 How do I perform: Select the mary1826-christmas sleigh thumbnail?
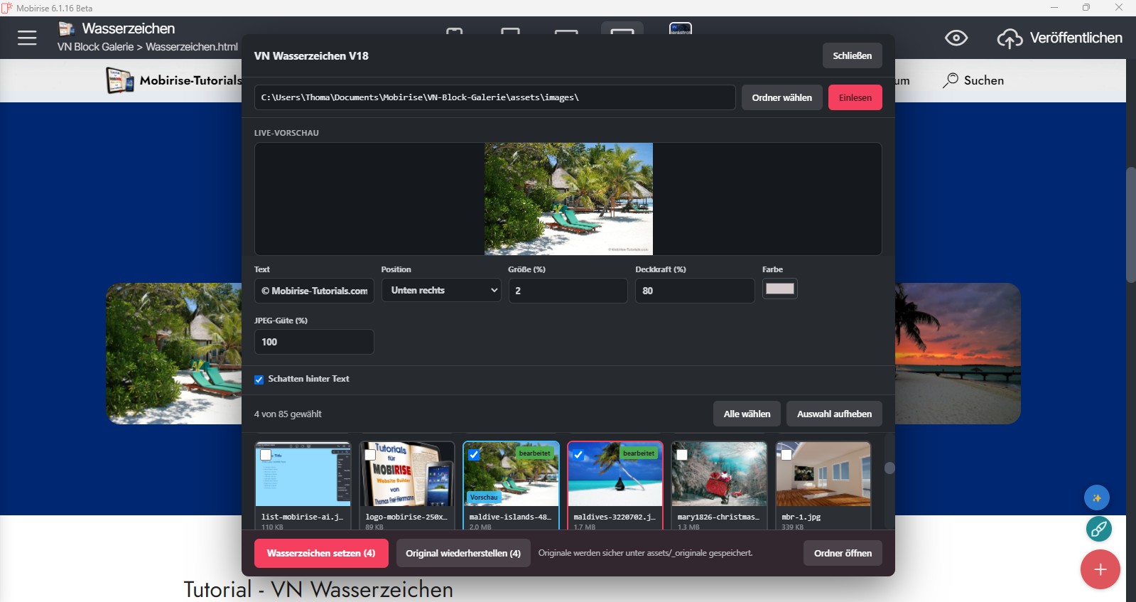(719, 475)
